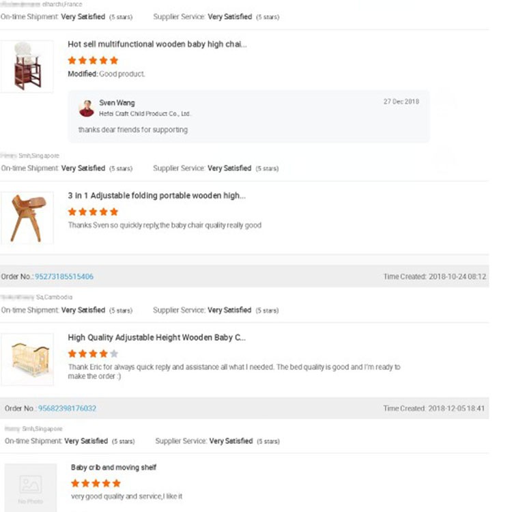Click the No Photo placeholder image
The height and width of the screenshot is (512, 512).
point(30,487)
